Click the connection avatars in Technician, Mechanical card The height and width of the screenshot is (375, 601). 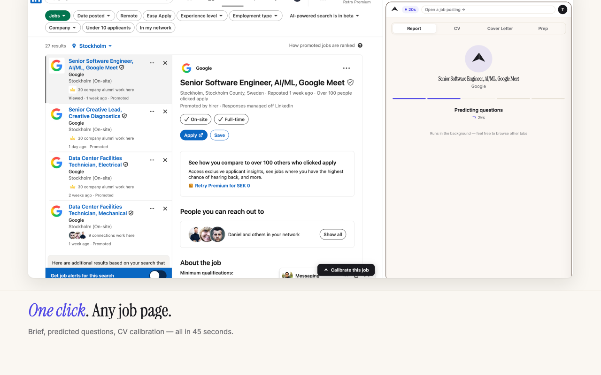[77, 235]
